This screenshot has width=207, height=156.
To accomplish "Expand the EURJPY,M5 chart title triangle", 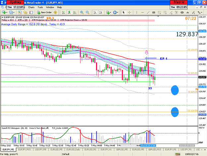I will (2, 17).
